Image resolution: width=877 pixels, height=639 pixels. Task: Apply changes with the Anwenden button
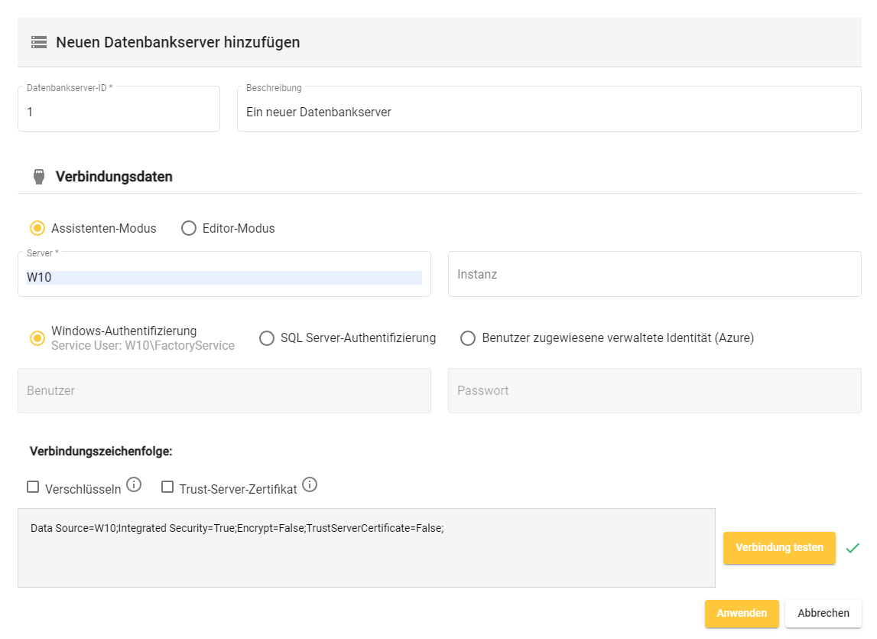(x=742, y=613)
